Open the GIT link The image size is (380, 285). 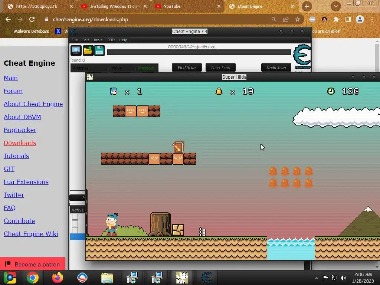[x=9, y=169]
